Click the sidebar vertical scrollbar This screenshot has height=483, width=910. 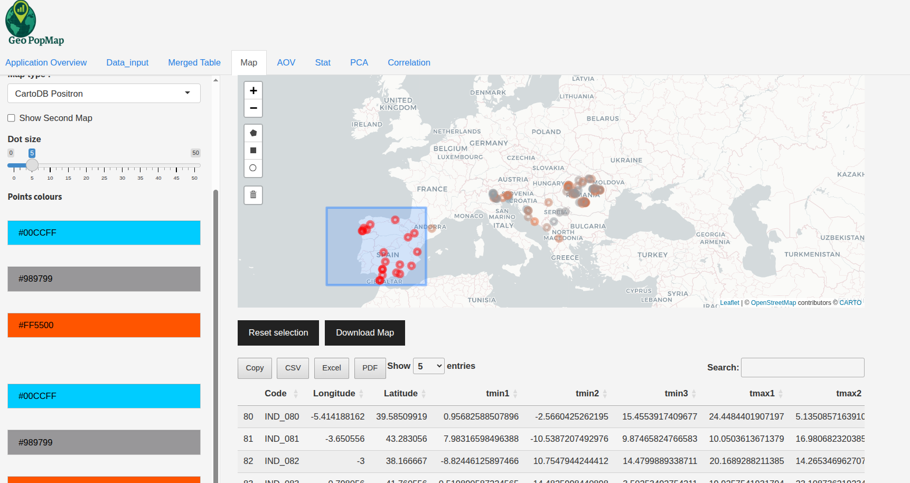[x=215, y=336]
